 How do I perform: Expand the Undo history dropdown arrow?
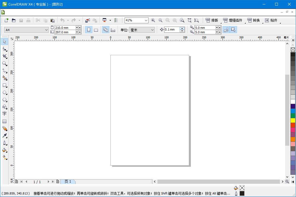tap(68, 20)
